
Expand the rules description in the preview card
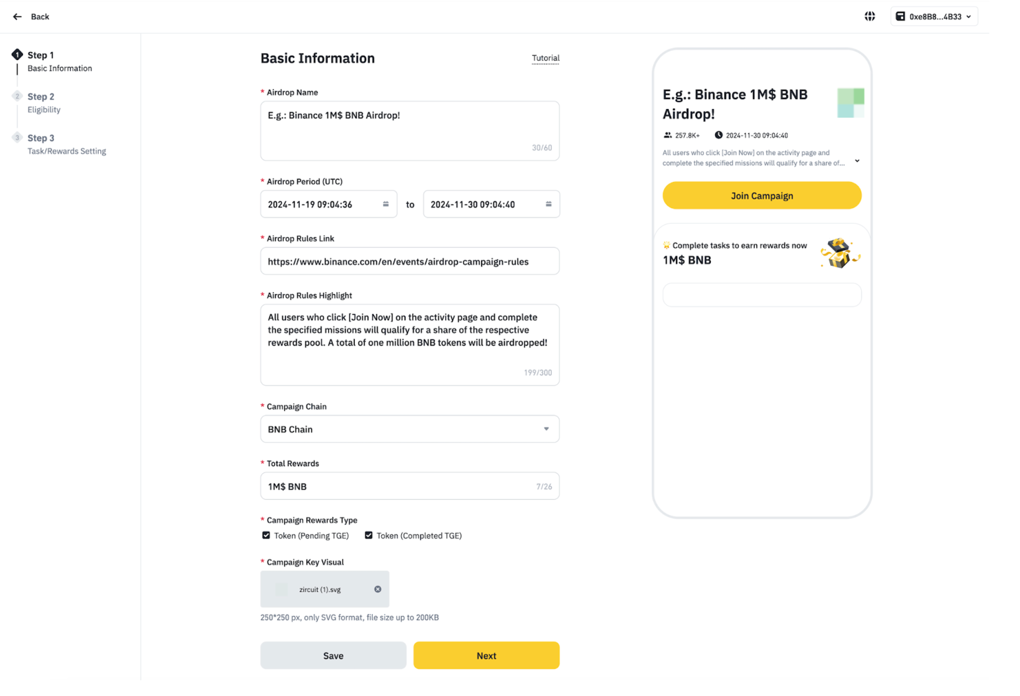click(x=857, y=160)
